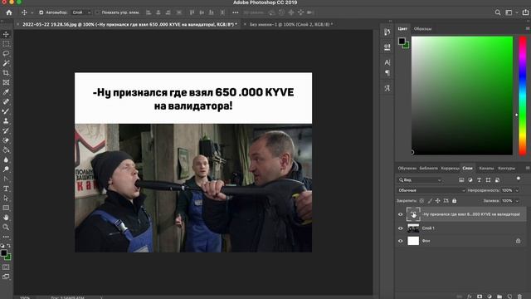Switch to the Каналы tab

[486, 168]
